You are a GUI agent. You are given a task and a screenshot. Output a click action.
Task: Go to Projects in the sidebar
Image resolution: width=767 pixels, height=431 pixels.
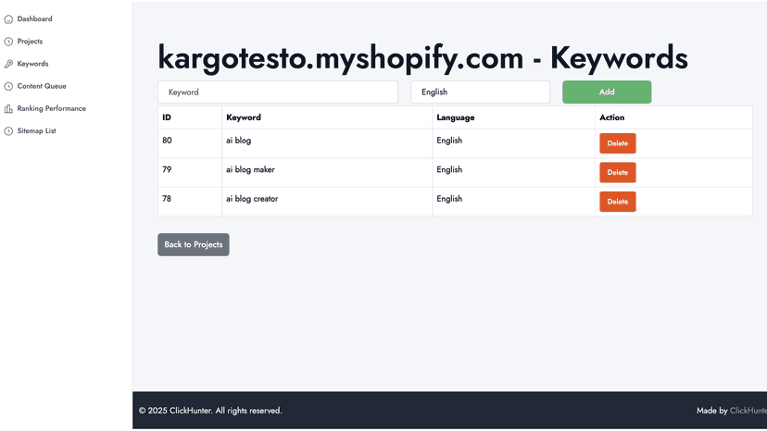tap(30, 42)
